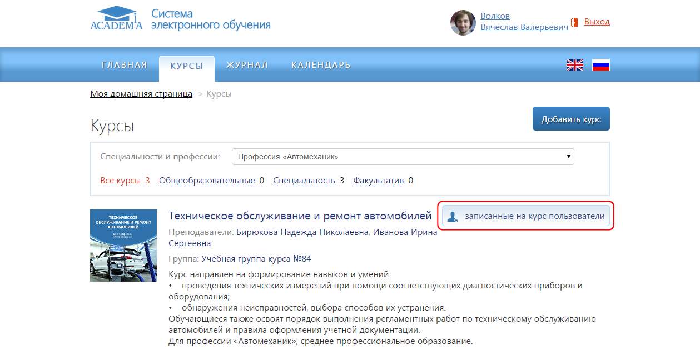
Task: Go to the Журнал tab
Action: pos(247,65)
